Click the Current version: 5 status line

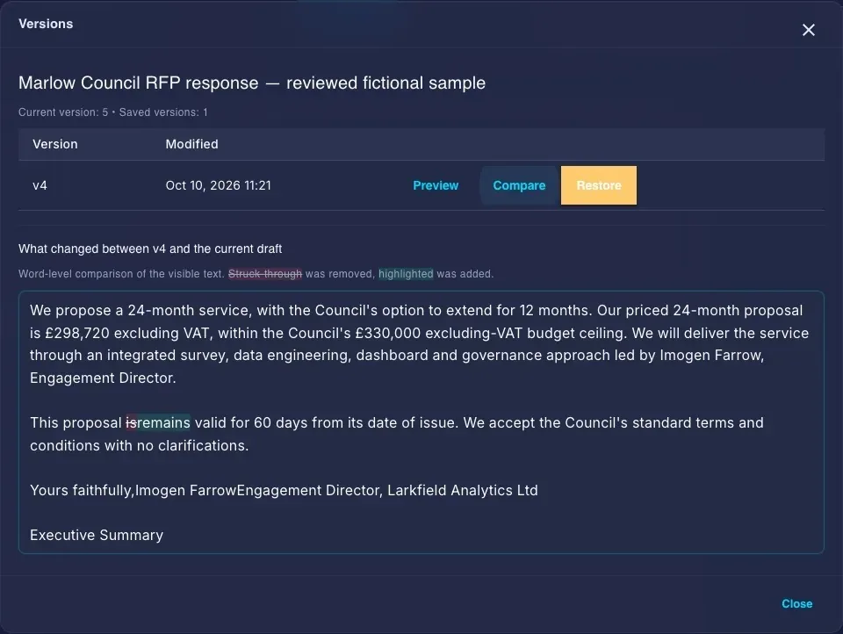pos(113,112)
